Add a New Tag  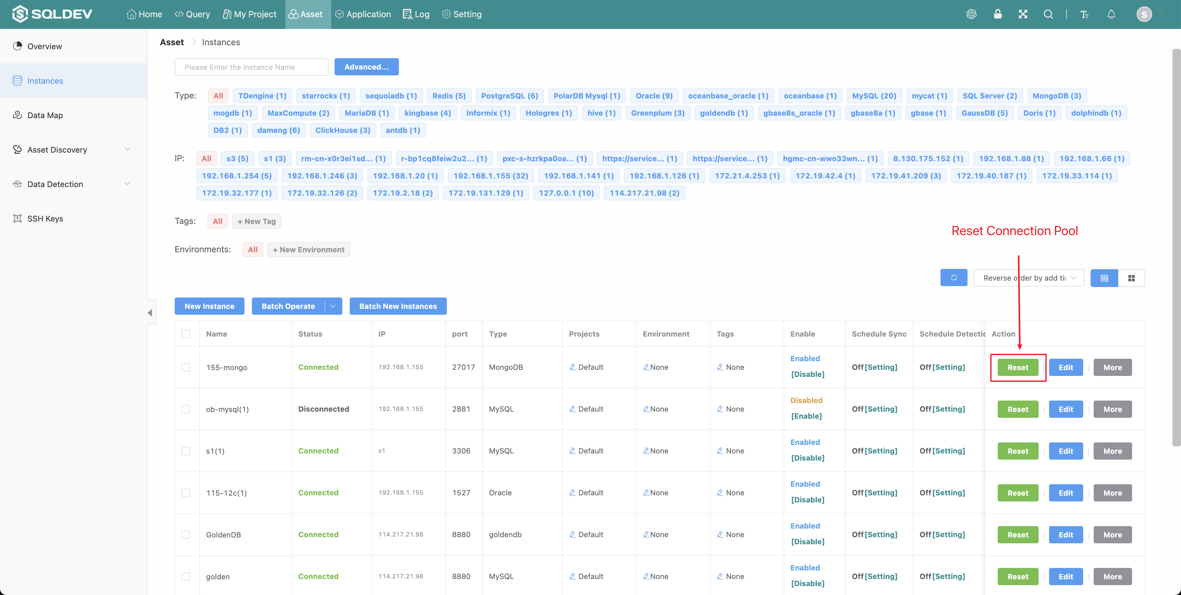point(256,221)
